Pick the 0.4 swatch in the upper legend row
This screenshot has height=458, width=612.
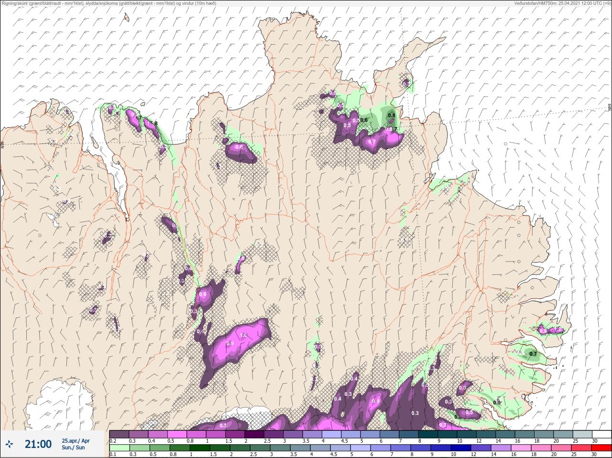tap(158, 434)
